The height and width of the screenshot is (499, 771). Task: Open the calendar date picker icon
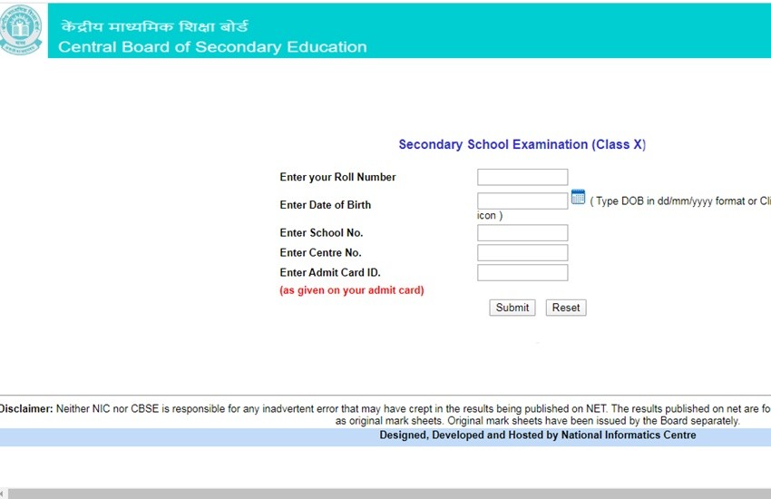point(578,198)
